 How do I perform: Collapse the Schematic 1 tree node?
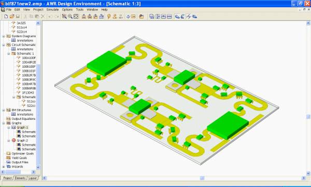pyautogui.click(x=8, y=54)
